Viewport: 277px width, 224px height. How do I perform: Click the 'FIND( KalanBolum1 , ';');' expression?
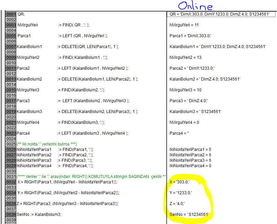pos(85,58)
